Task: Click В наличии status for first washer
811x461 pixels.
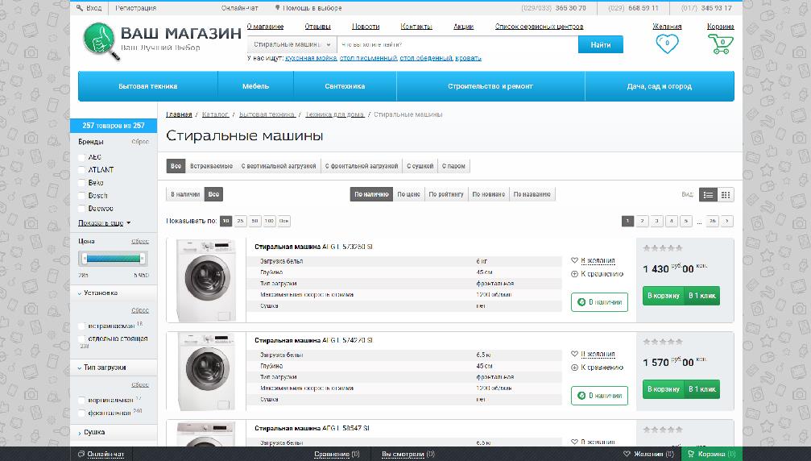Action: (599, 302)
